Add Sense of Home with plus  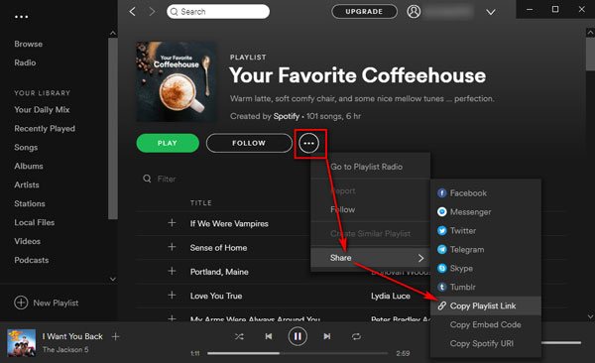[172, 247]
